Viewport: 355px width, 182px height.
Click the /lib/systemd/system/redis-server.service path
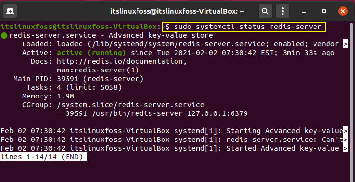177,44
